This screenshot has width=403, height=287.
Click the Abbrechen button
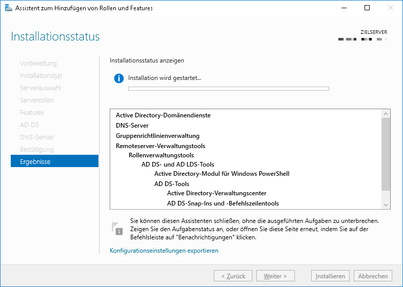point(373,276)
